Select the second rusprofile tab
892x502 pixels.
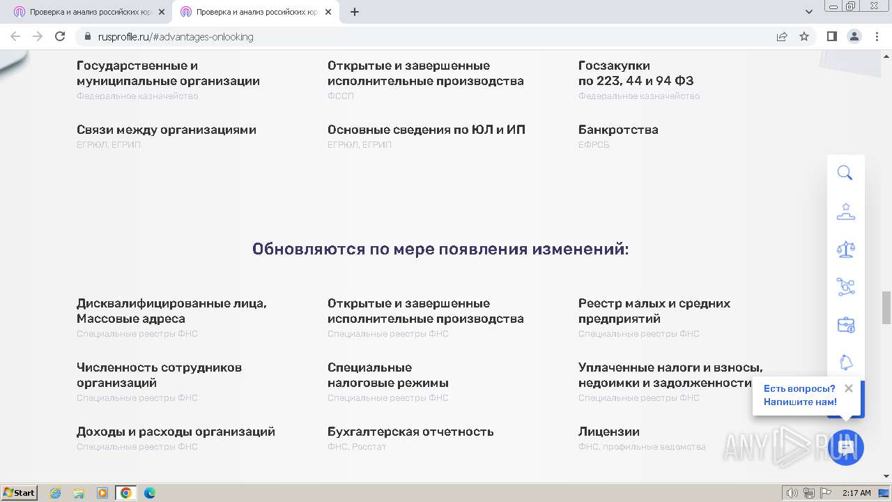click(x=256, y=12)
